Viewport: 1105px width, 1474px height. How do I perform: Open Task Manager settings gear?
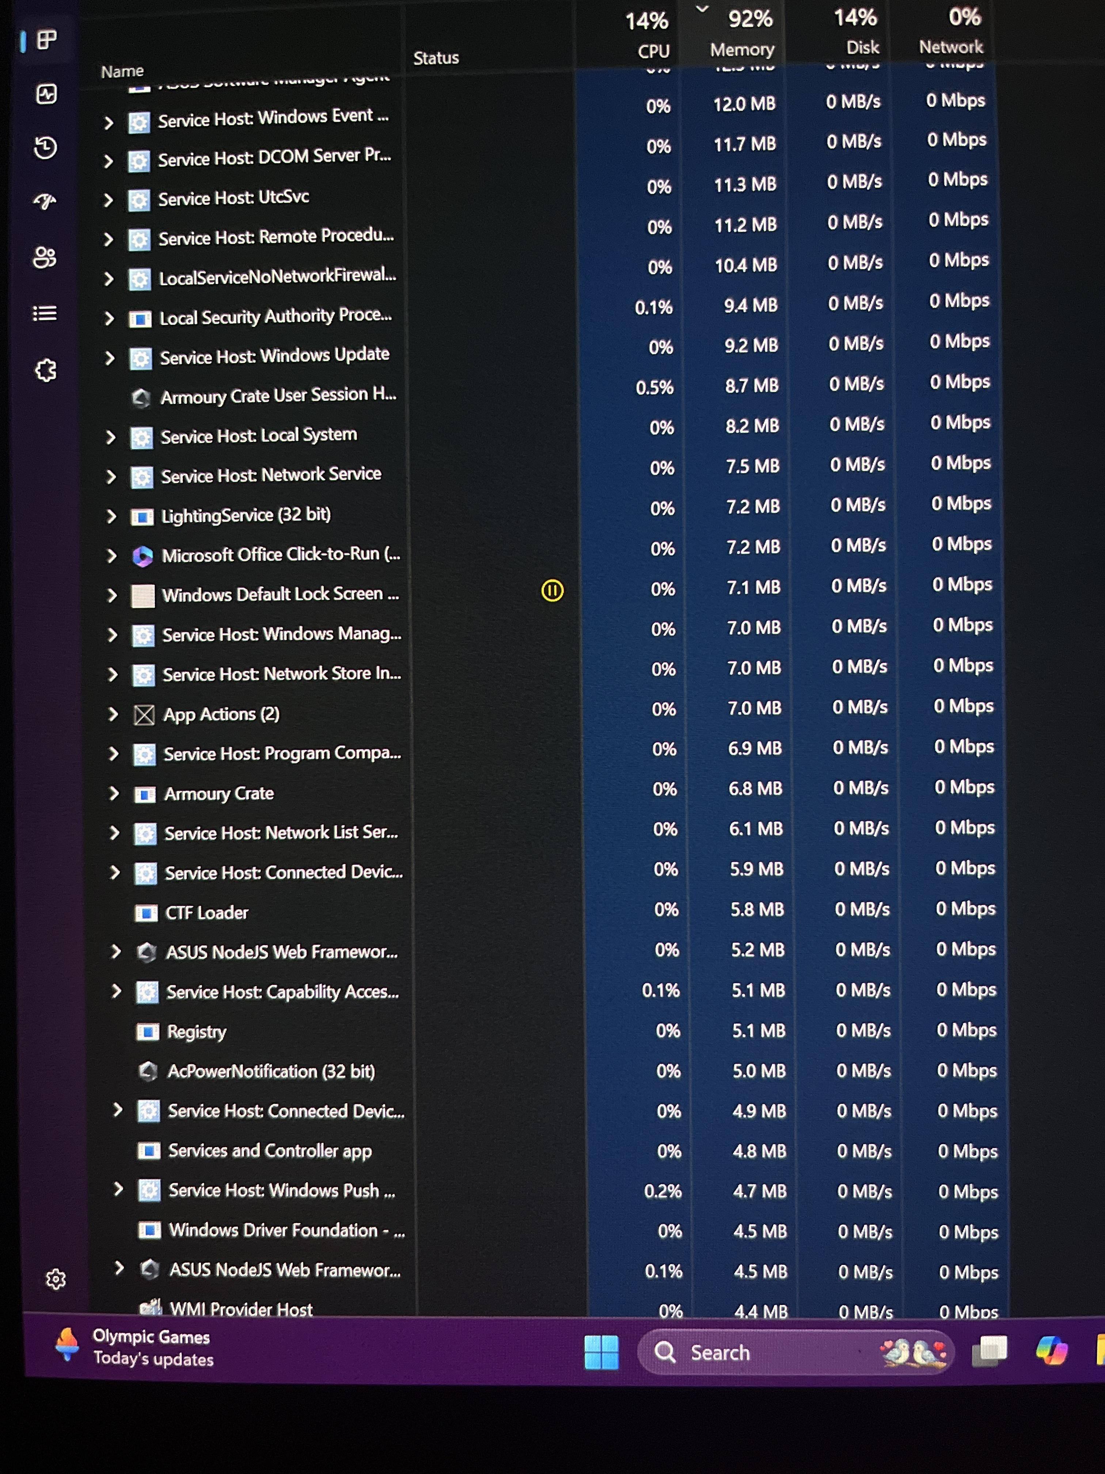[x=56, y=1279]
